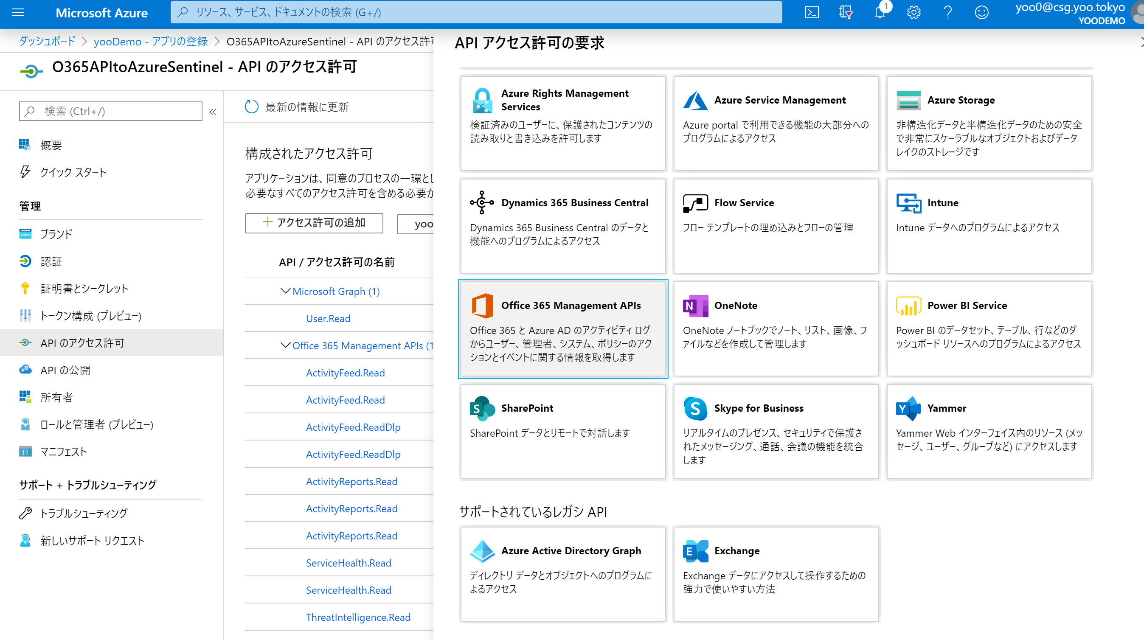Open the 認証 settings page
Viewport: 1144px width, 640px height.
(51, 261)
